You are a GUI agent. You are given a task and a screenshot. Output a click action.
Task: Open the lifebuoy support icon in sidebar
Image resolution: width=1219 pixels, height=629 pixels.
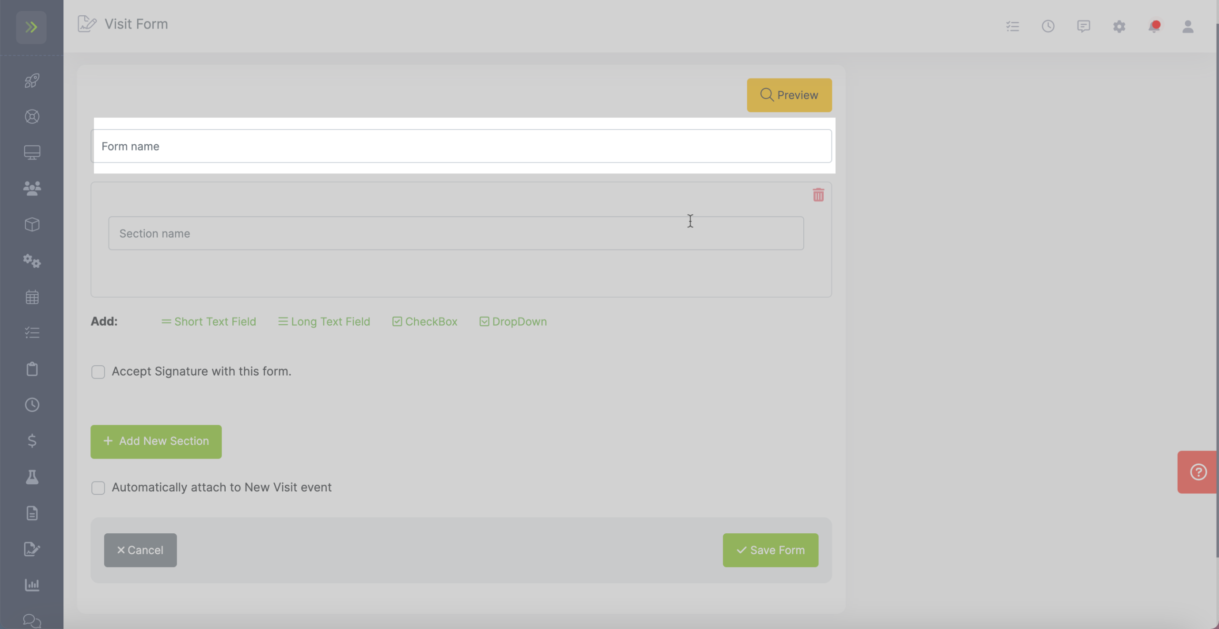click(32, 117)
